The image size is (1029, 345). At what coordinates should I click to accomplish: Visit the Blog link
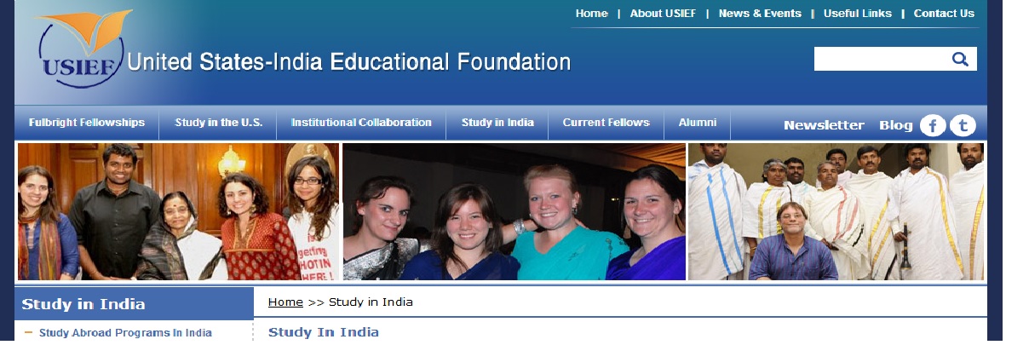(895, 125)
